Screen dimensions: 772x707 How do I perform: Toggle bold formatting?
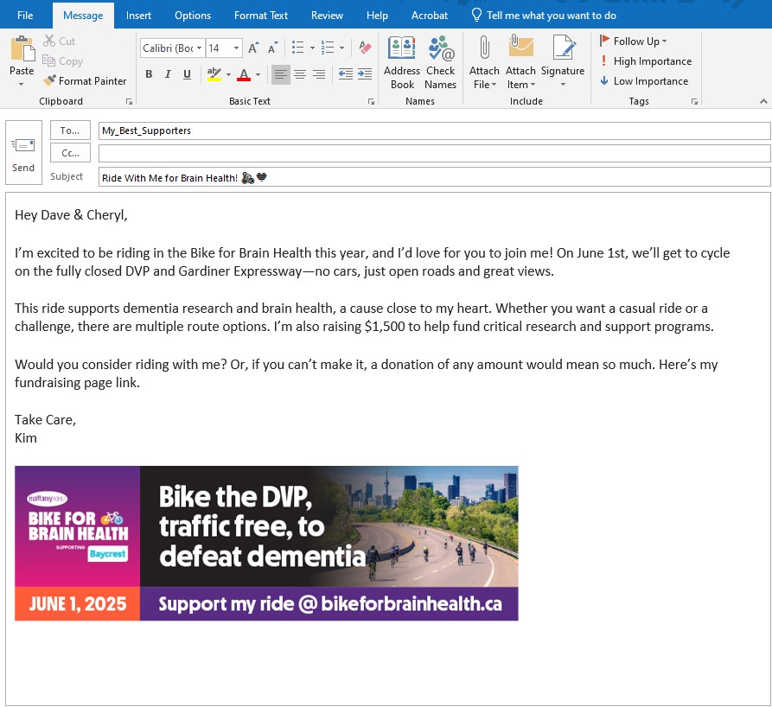[x=149, y=74]
